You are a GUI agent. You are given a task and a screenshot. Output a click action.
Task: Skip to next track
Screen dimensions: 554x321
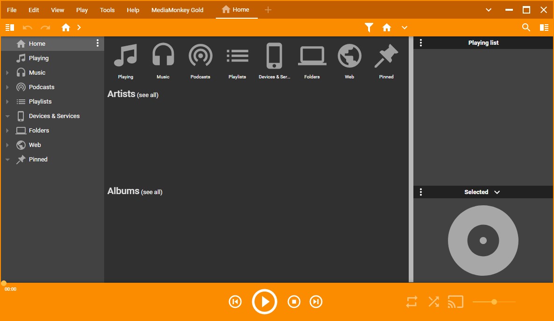click(x=316, y=302)
